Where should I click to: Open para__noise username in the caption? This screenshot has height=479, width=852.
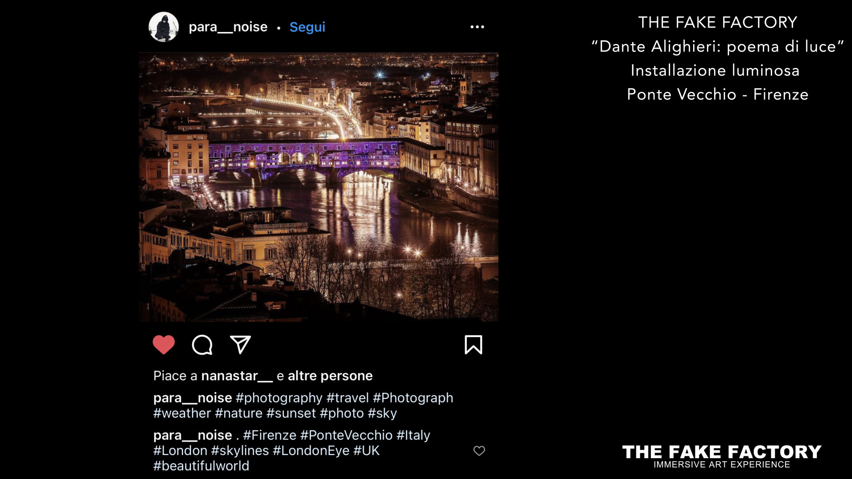click(193, 398)
